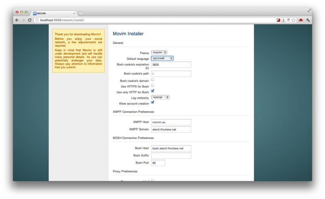325x199 pixels.
Task: Click the Movim Installer heading
Action: (128, 34)
